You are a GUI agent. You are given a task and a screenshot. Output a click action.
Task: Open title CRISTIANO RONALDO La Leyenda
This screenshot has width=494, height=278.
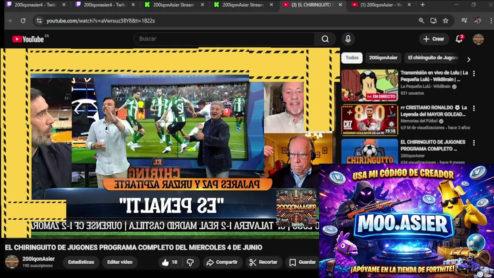point(433,111)
